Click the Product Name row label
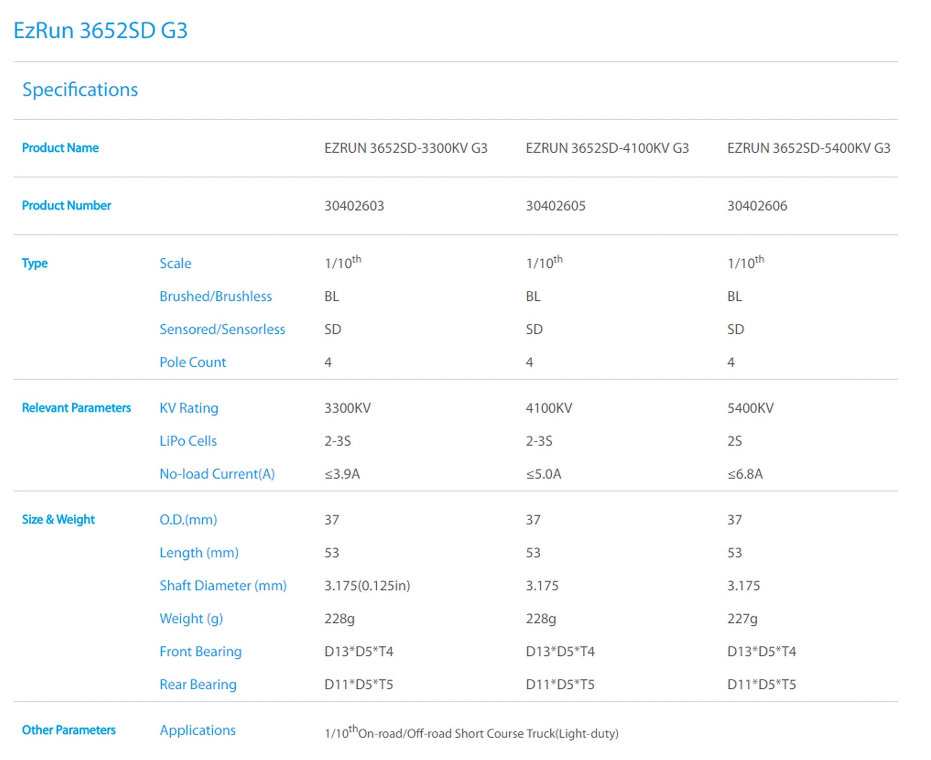931x760 pixels. [x=60, y=148]
